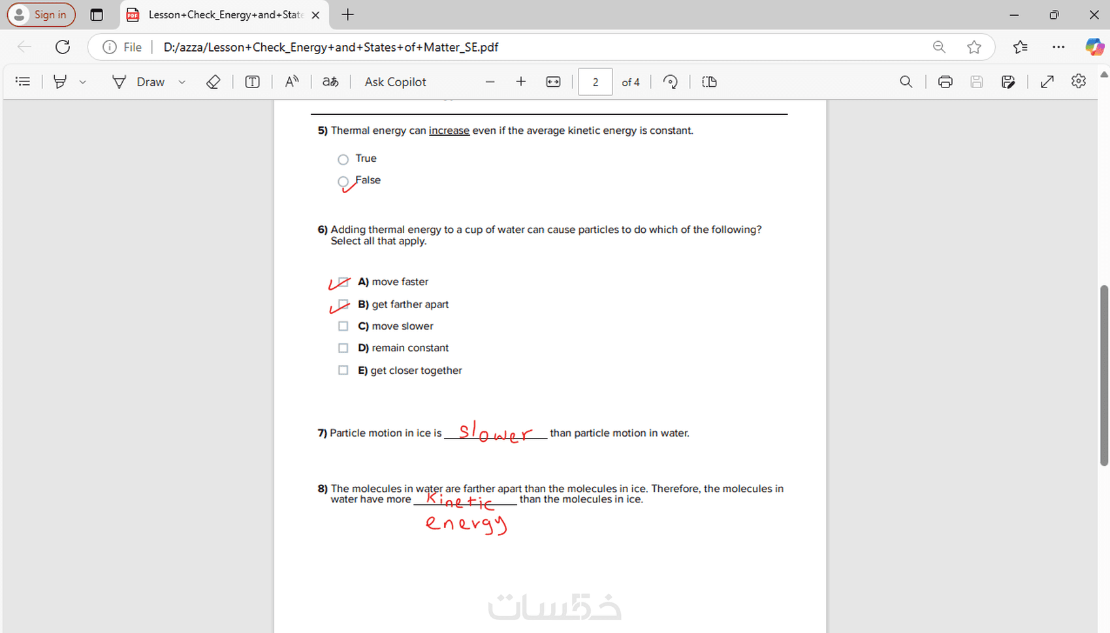
Task: Check option E) get closer together
Action: coord(343,371)
